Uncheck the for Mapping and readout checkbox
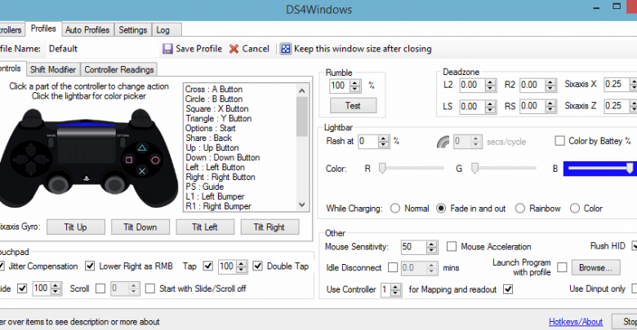Screen dimensions: 637x330 point(508,289)
